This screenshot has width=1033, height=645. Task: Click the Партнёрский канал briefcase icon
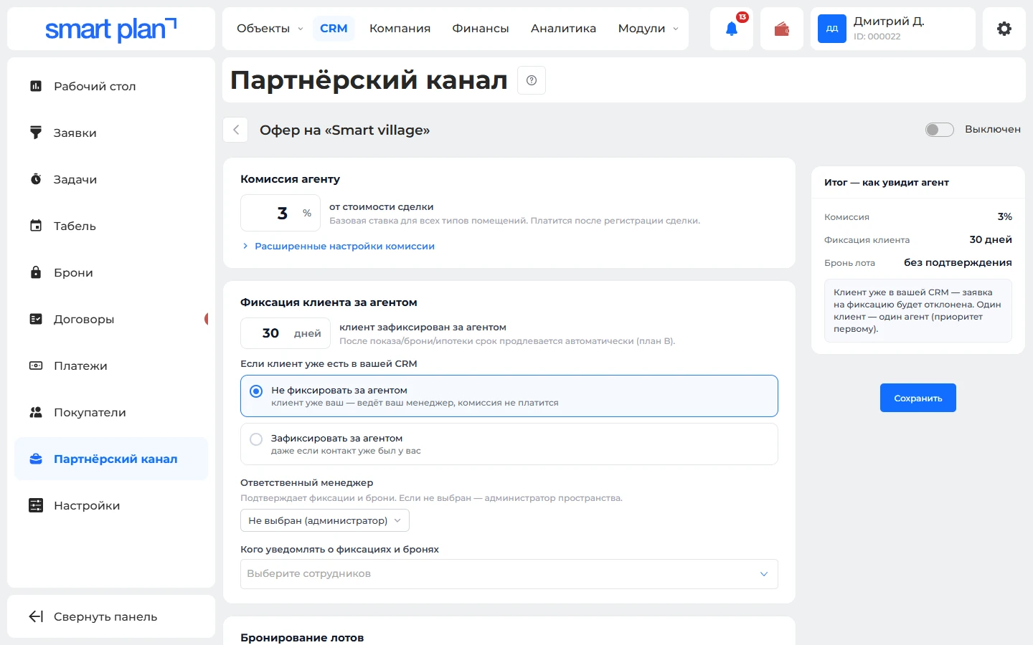(x=36, y=459)
